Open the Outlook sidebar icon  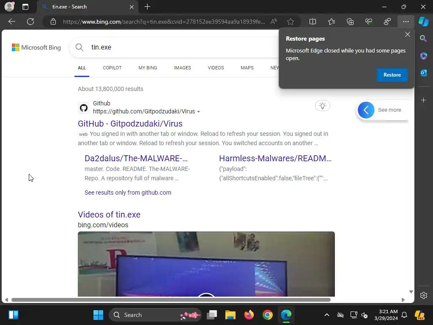coord(424,73)
